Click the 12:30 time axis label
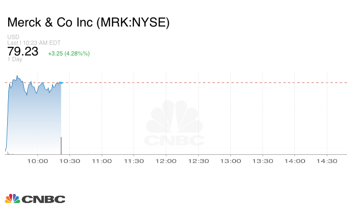 point(199,162)
